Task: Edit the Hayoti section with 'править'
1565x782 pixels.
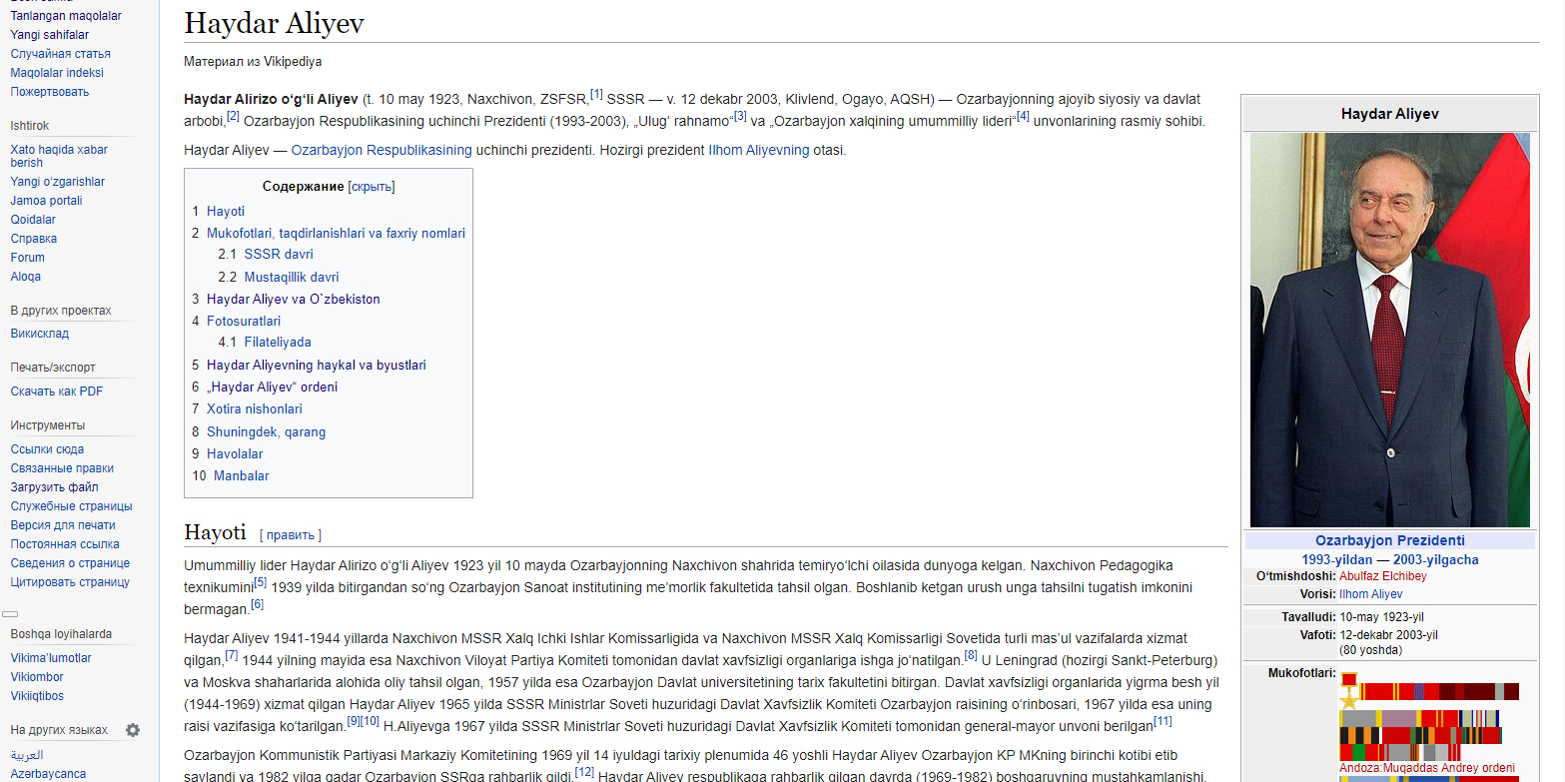Action: coord(291,534)
